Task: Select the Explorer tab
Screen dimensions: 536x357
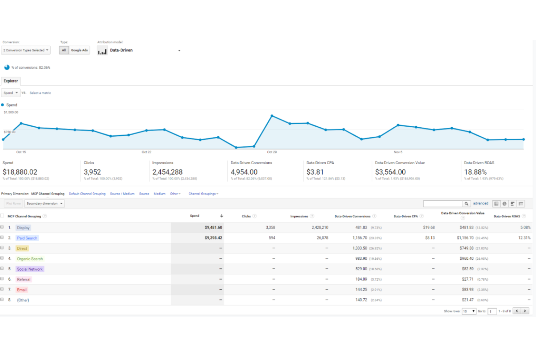Action: point(11,81)
